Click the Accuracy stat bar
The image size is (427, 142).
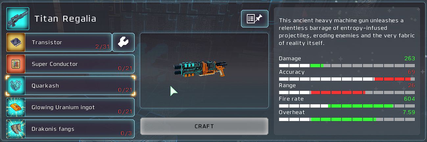pyautogui.click(x=347, y=79)
